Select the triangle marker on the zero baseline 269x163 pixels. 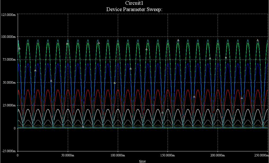click(x=83, y=127)
